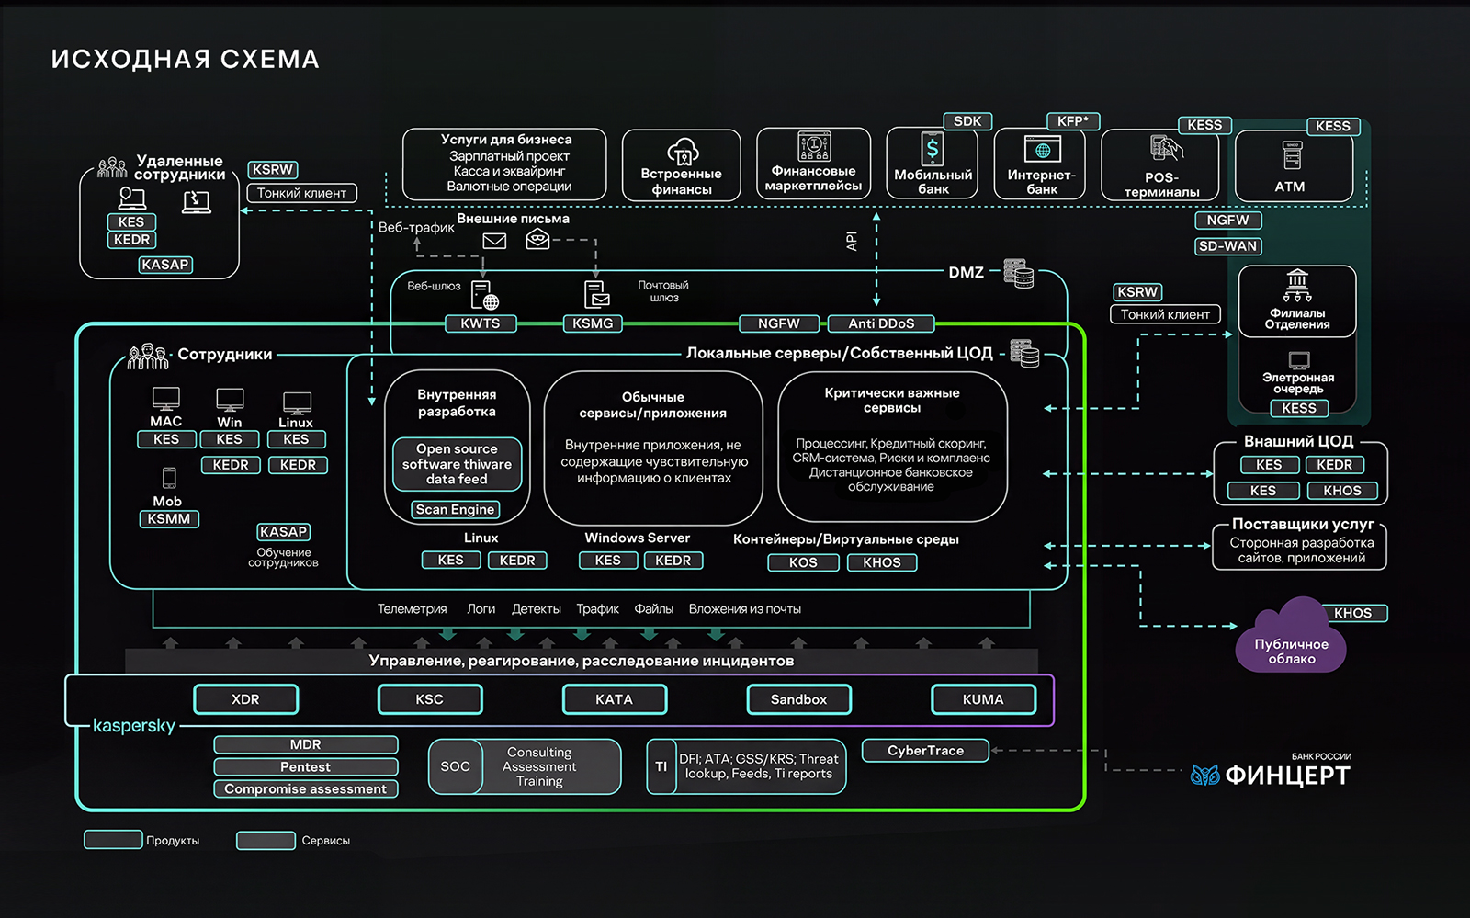Click the Филиалы Отделения bank building icon
This screenshot has height=918, width=1470.
[x=1297, y=287]
